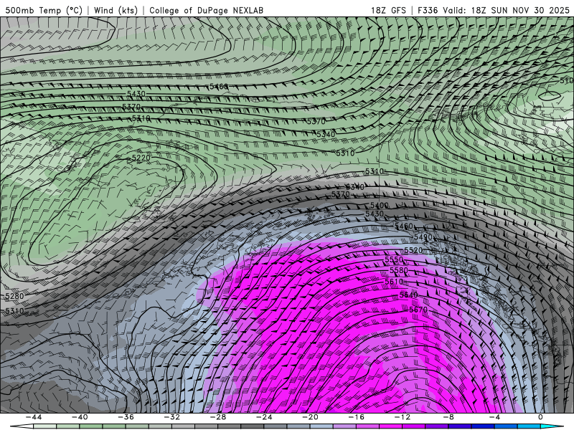Click the -8 color scale value
The height and width of the screenshot is (430, 574).
pyautogui.click(x=449, y=417)
